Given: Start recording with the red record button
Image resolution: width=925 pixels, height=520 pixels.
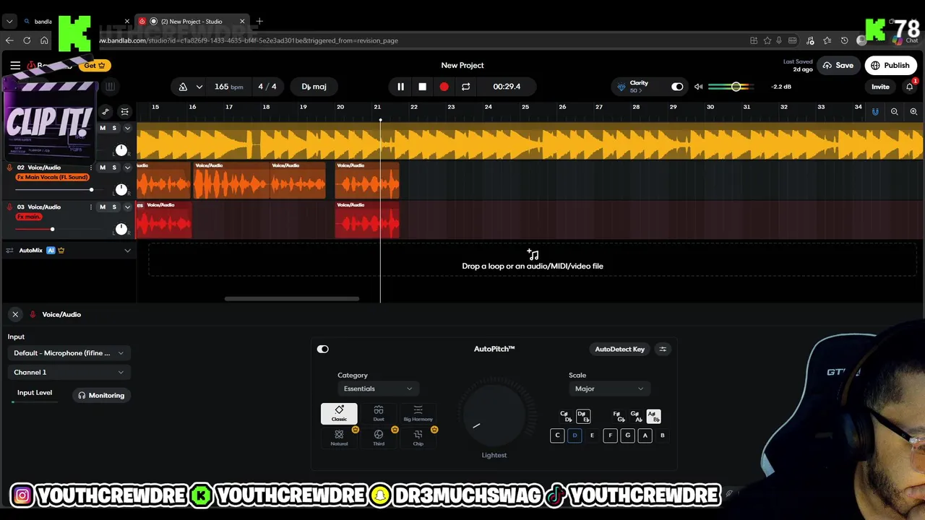Looking at the screenshot, I should coord(444,87).
